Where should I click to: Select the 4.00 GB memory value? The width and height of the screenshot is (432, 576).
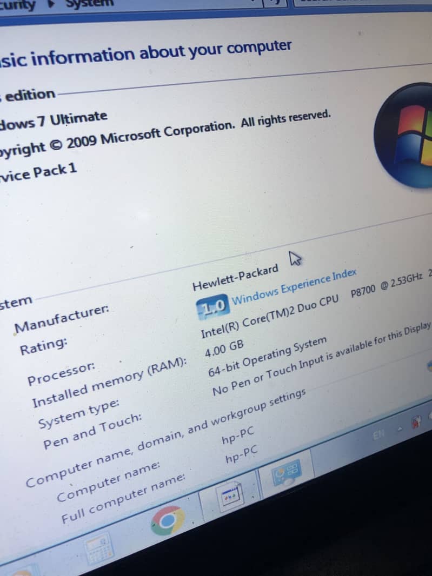tap(224, 348)
